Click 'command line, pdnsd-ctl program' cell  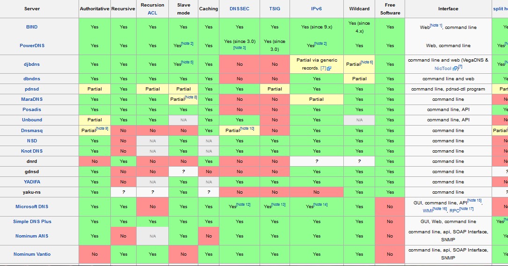pos(448,89)
